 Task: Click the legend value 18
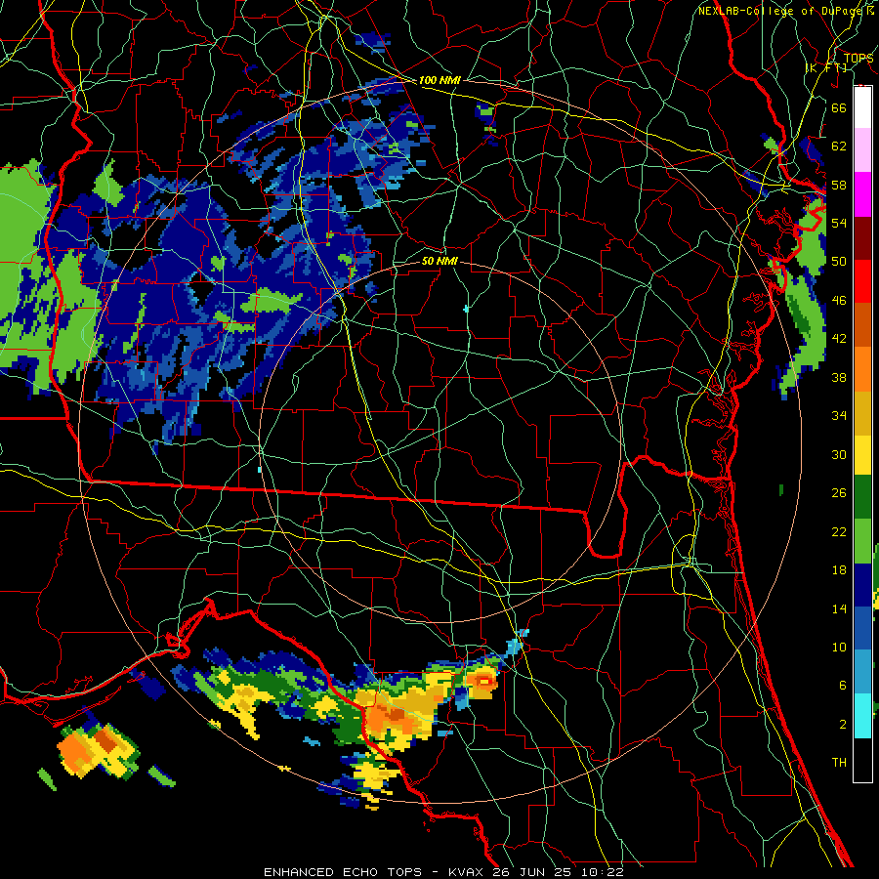pyautogui.click(x=839, y=570)
